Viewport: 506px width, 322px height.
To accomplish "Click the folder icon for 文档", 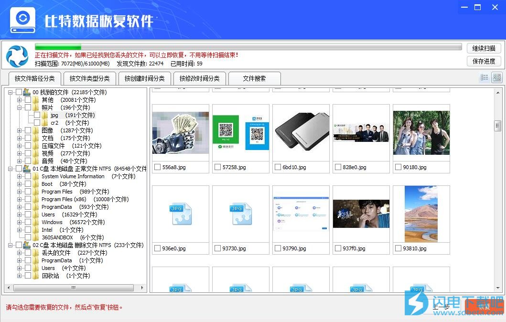I will click(x=36, y=138).
